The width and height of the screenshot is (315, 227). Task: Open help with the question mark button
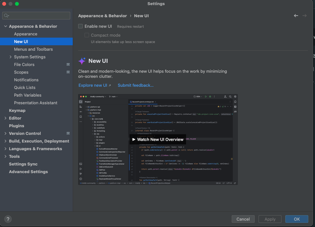tap(8, 219)
